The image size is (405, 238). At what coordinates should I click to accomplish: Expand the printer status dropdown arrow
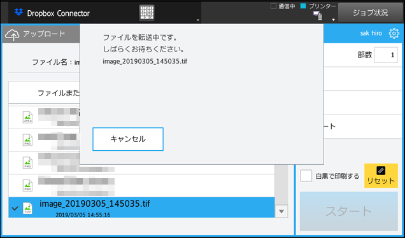(x=334, y=20)
